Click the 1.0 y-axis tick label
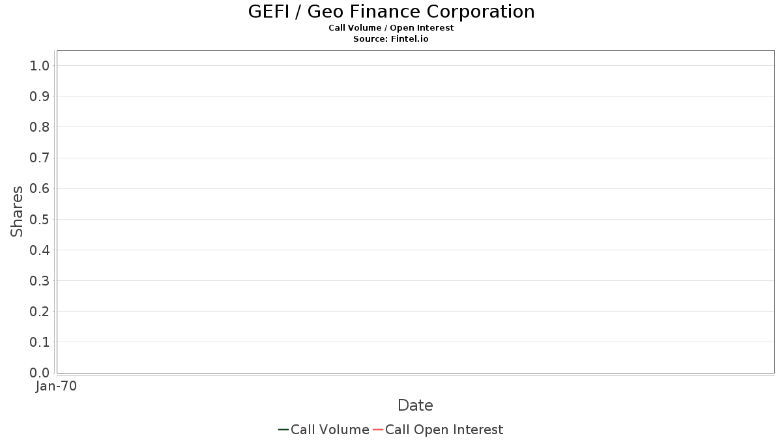The height and width of the screenshot is (440, 782). (x=40, y=65)
